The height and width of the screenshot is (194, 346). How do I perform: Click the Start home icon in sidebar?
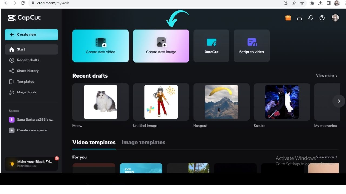click(x=12, y=50)
